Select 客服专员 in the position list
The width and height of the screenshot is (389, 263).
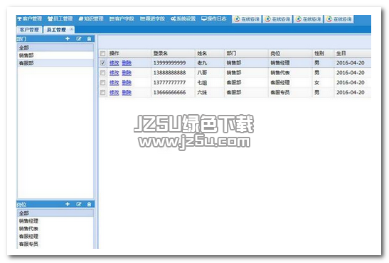(x=55, y=244)
